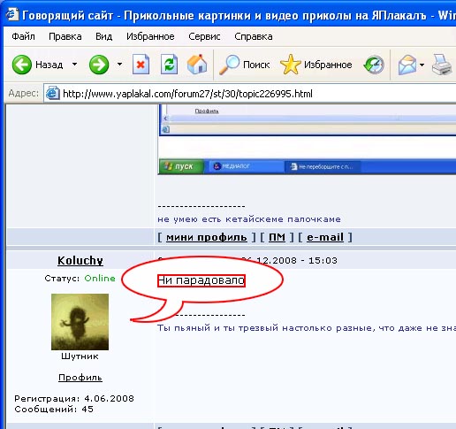Stop page loading with red X icon
Image resolution: width=456 pixels, height=429 pixels.
[x=141, y=65]
